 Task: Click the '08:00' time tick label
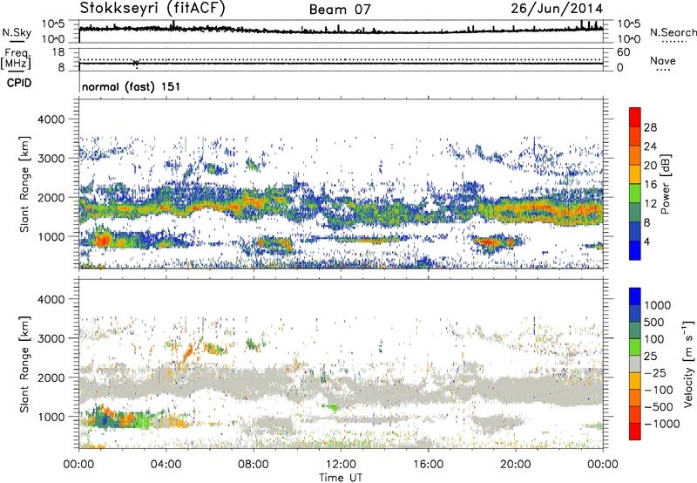pos(254,465)
